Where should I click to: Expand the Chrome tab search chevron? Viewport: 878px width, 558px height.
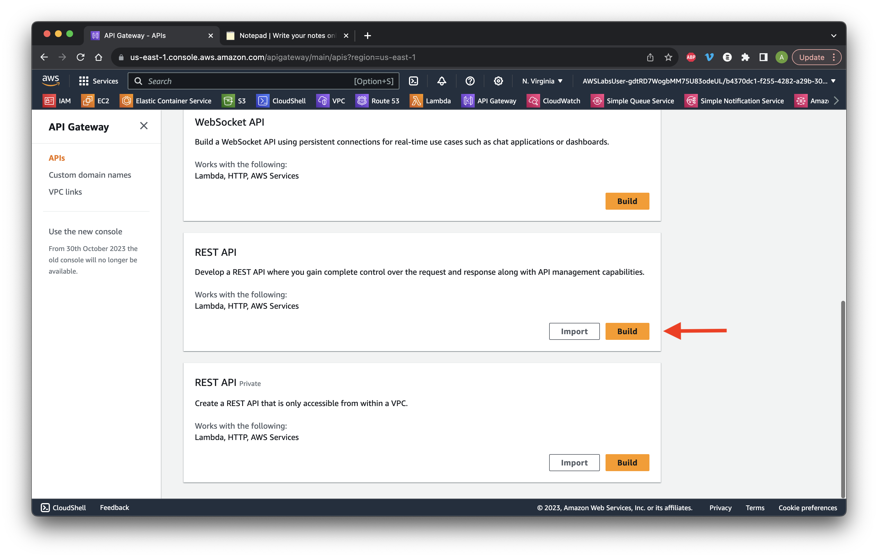(834, 35)
